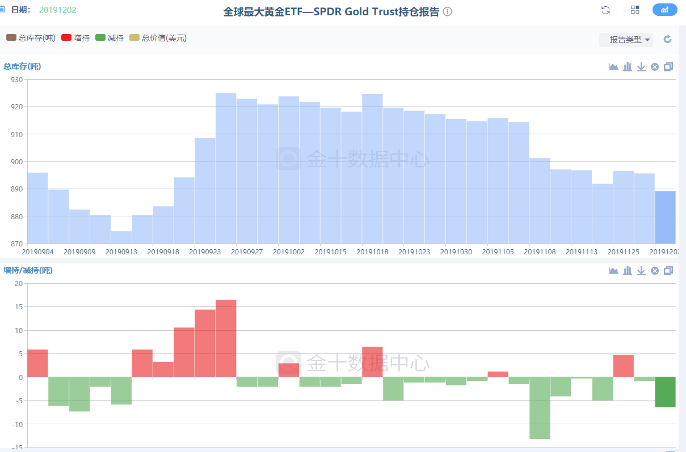
Task: Switch 总库存(吨) chart to area chart
Action: tap(613, 67)
